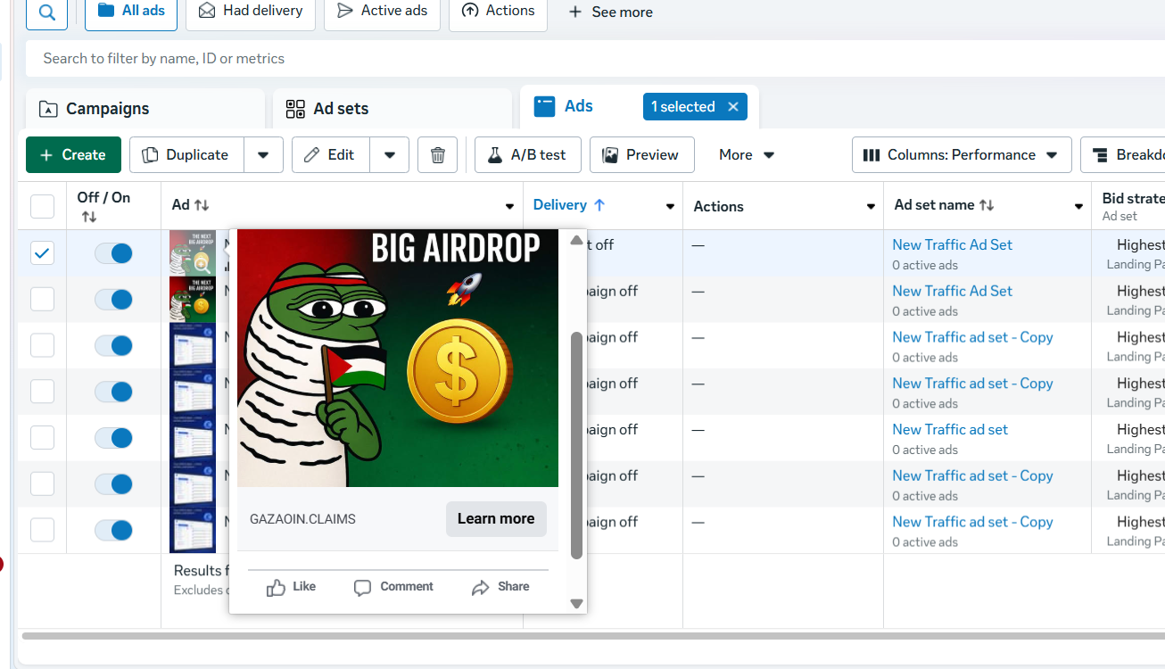Open the Duplicate options dropdown arrow

[263, 155]
